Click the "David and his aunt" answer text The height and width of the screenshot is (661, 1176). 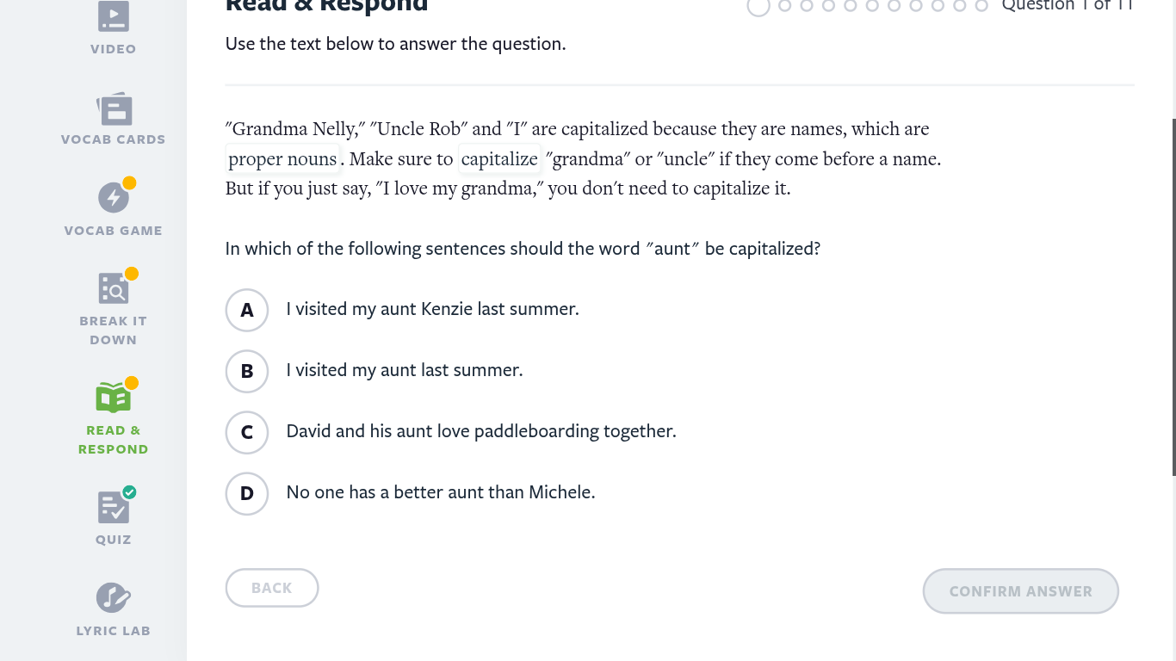tap(480, 431)
